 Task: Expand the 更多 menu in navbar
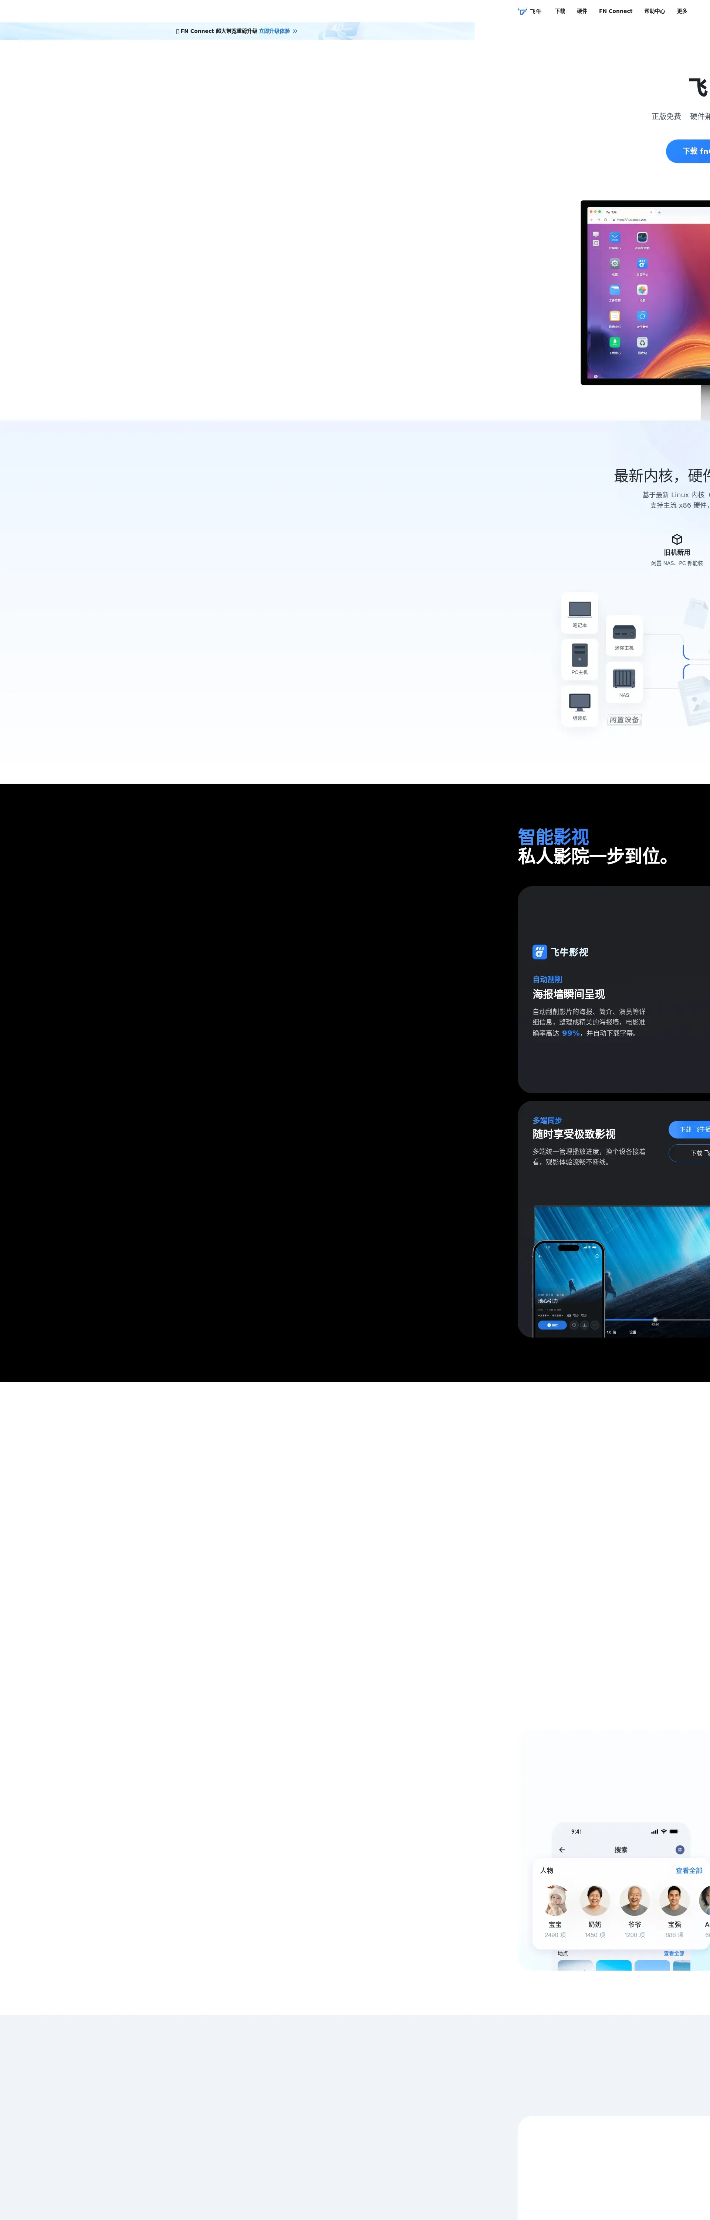tap(682, 11)
